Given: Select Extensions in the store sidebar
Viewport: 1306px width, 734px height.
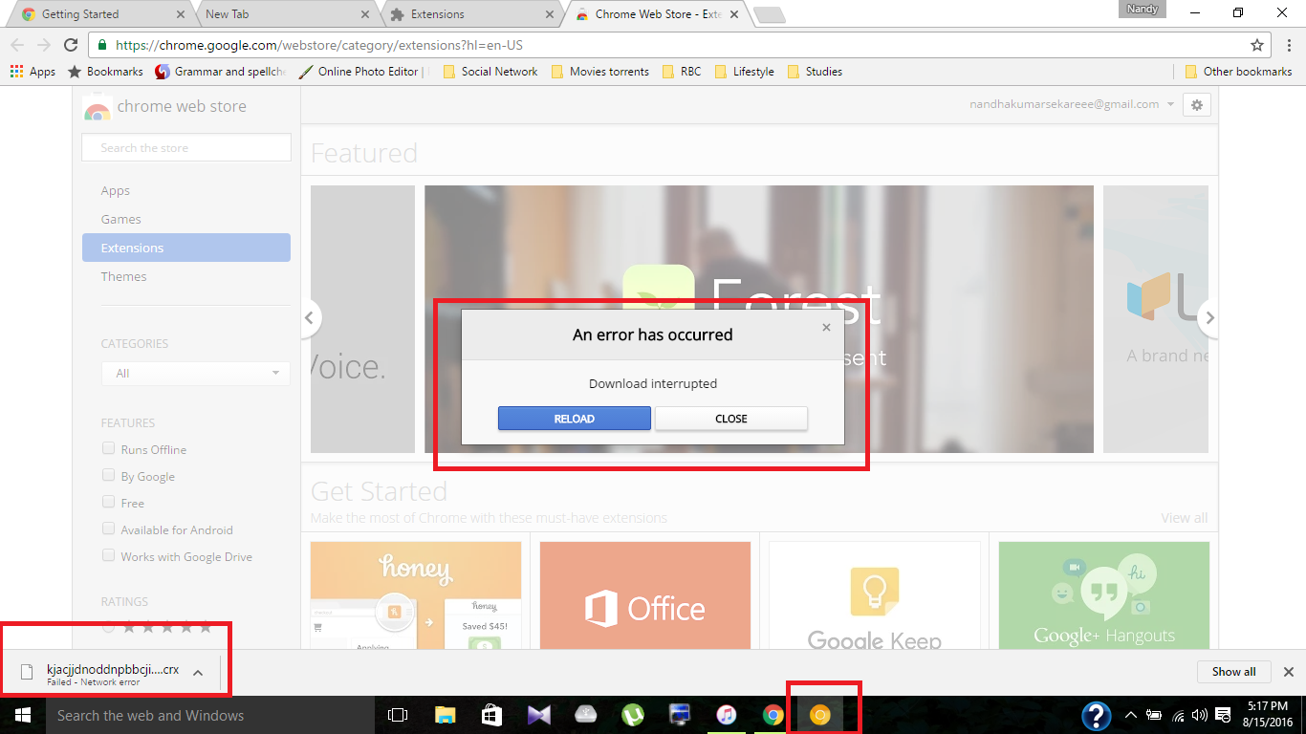Looking at the screenshot, I should tap(186, 248).
